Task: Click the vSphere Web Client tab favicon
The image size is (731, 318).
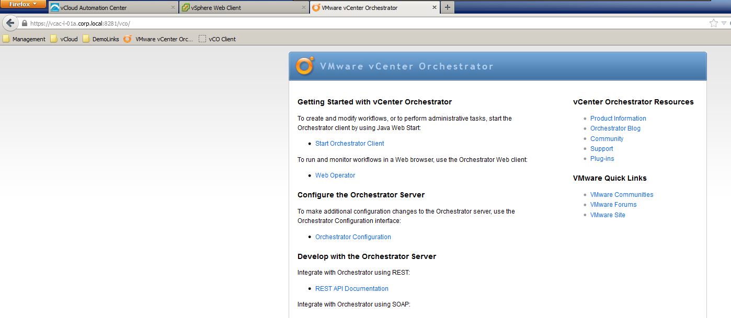Action: pyautogui.click(x=186, y=8)
